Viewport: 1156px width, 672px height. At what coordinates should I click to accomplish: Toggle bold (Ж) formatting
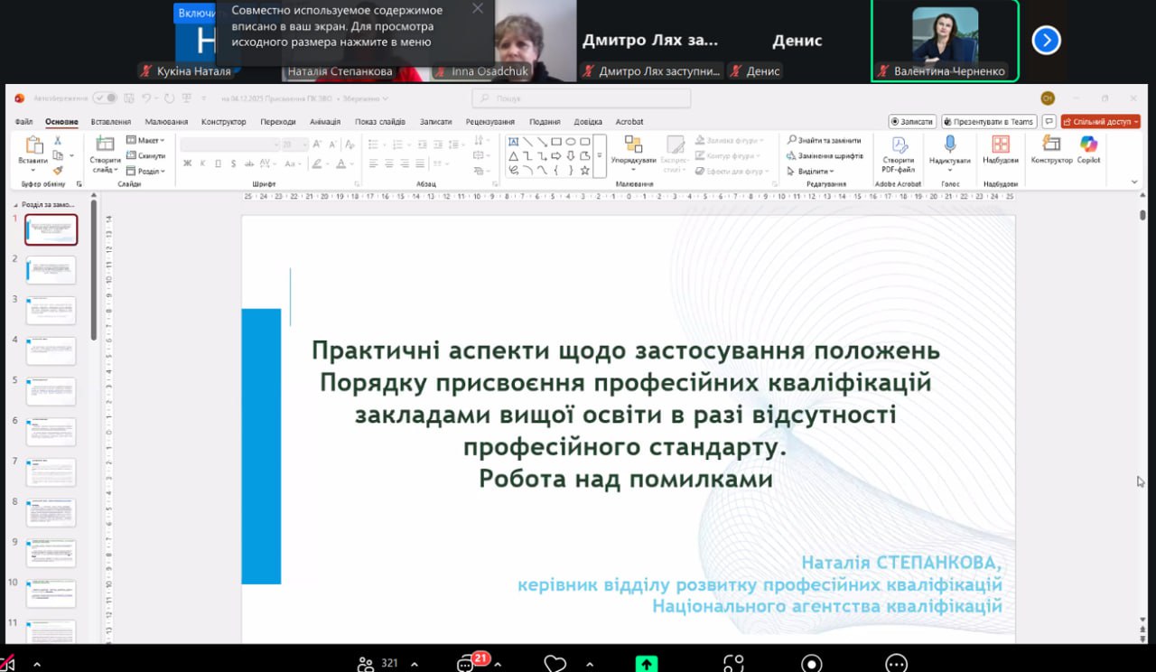188,163
